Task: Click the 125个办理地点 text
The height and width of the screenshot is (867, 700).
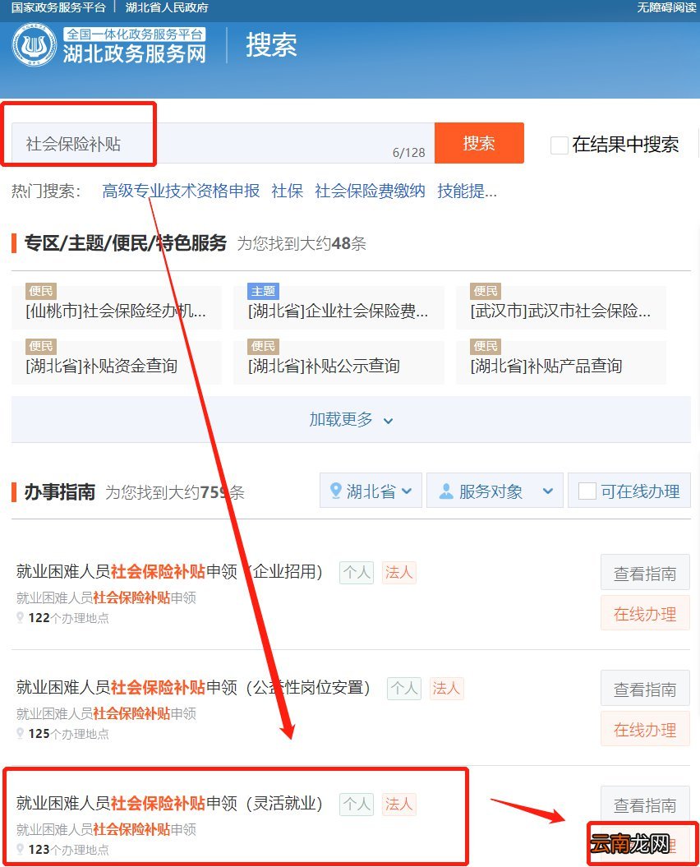Action: click(x=68, y=734)
